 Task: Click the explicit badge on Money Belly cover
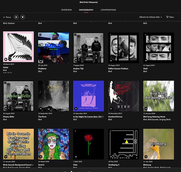5,83
